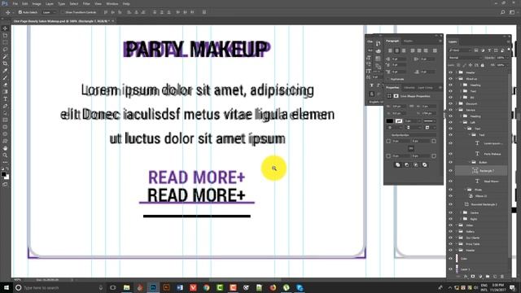521x293 pixels.
Task: Toggle Show Transform Controls checkbox
Action: click(x=63, y=12)
